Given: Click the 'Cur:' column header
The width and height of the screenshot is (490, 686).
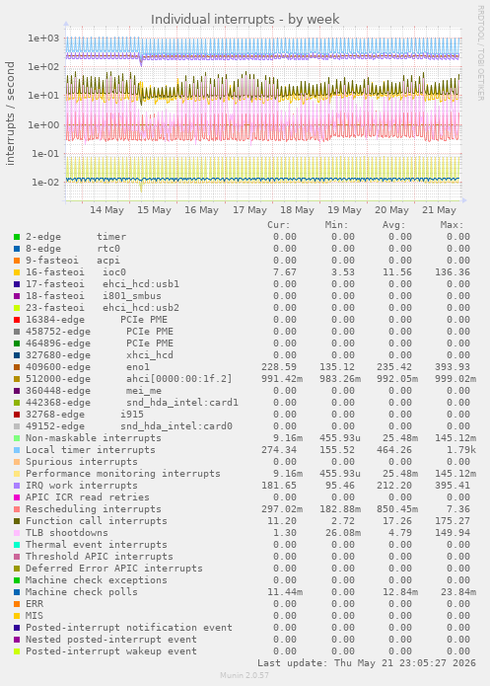Looking at the screenshot, I should [279, 225].
